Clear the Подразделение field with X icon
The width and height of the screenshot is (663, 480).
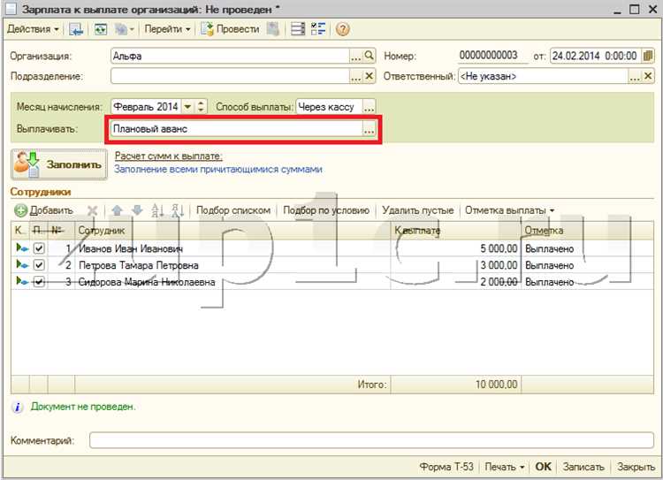(370, 76)
